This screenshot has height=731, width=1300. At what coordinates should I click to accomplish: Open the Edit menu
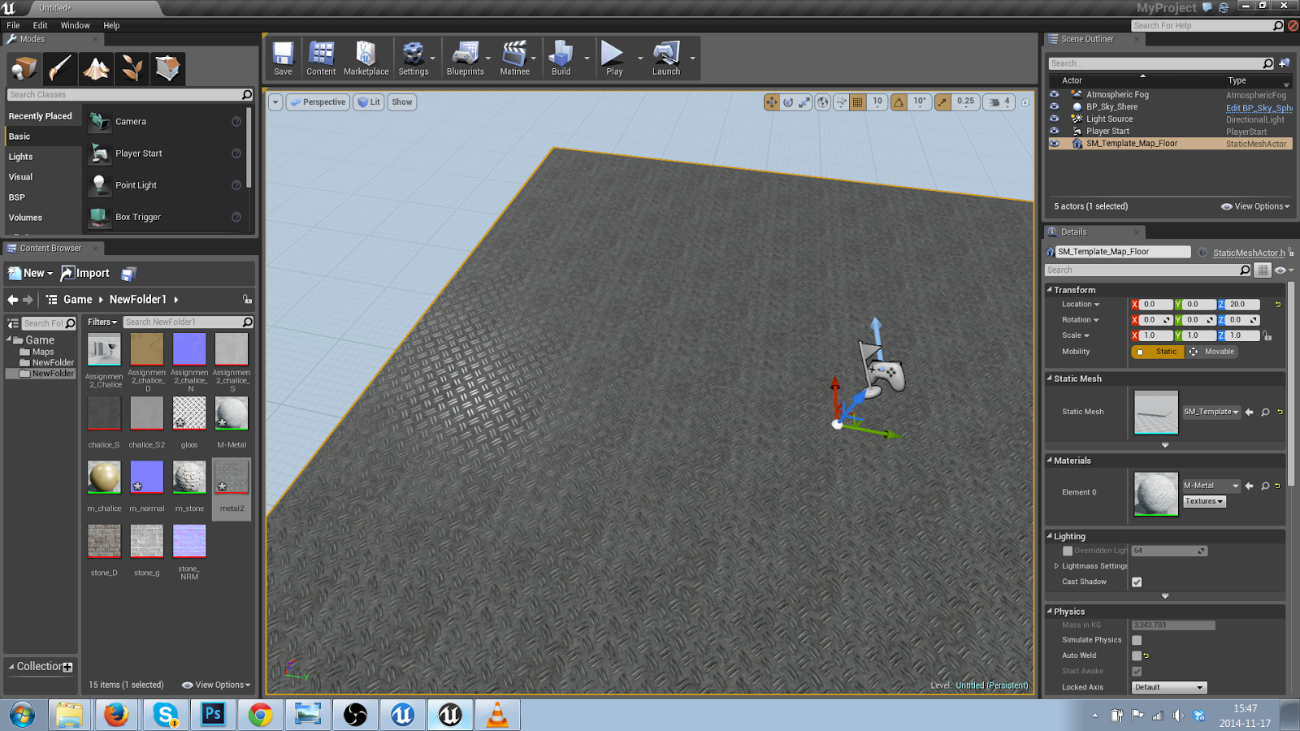[x=40, y=25]
